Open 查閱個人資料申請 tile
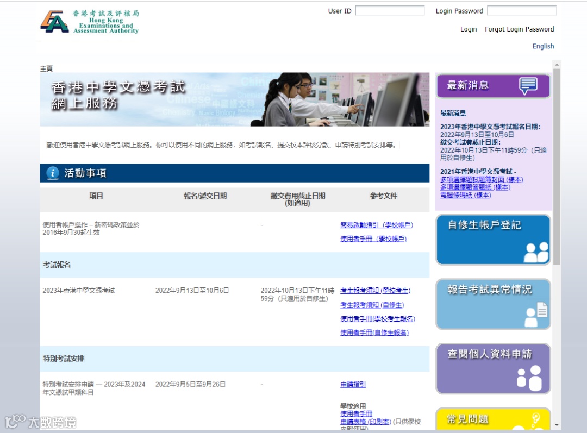 tap(493, 369)
